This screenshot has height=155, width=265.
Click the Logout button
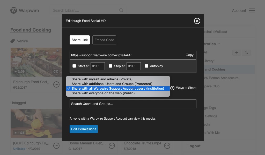click(x=194, y=146)
